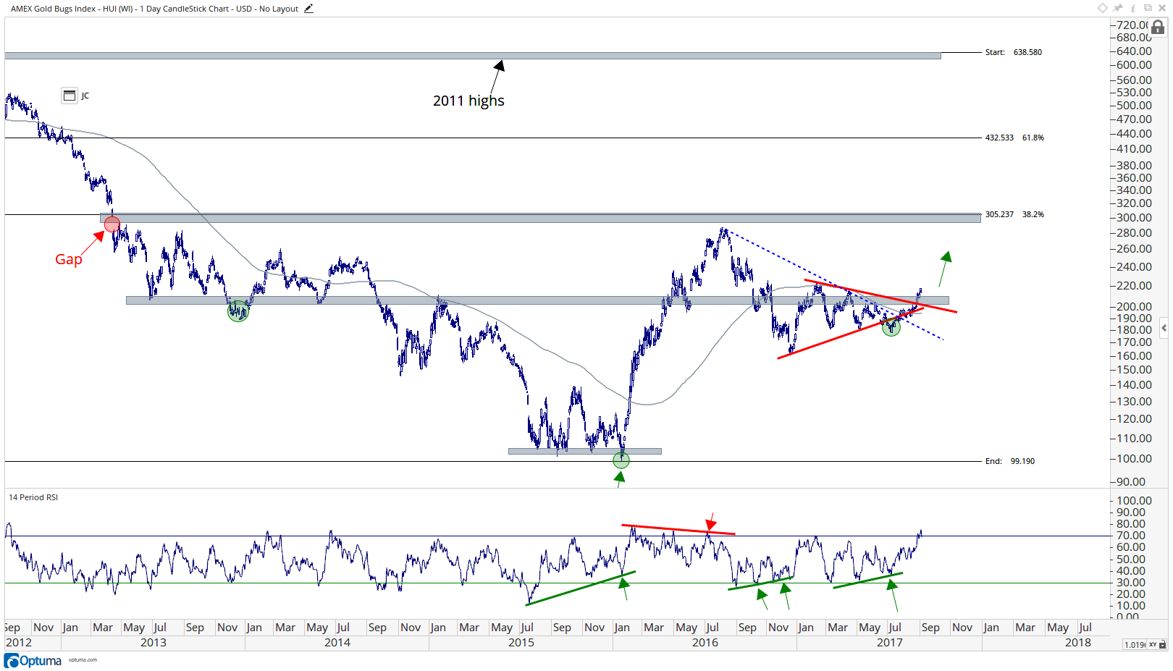Click the 2013 year label on time axis
The height and width of the screenshot is (671, 1173).
coord(154,643)
